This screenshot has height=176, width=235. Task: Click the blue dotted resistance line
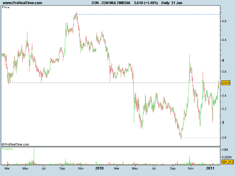tap(148, 14)
